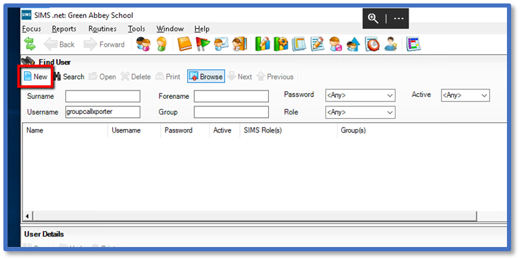520x260 pixels.
Task: Click into the Surname field
Action: click(102, 96)
